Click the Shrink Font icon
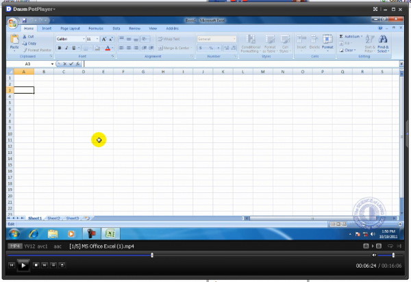 pyautogui.click(x=110, y=39)
